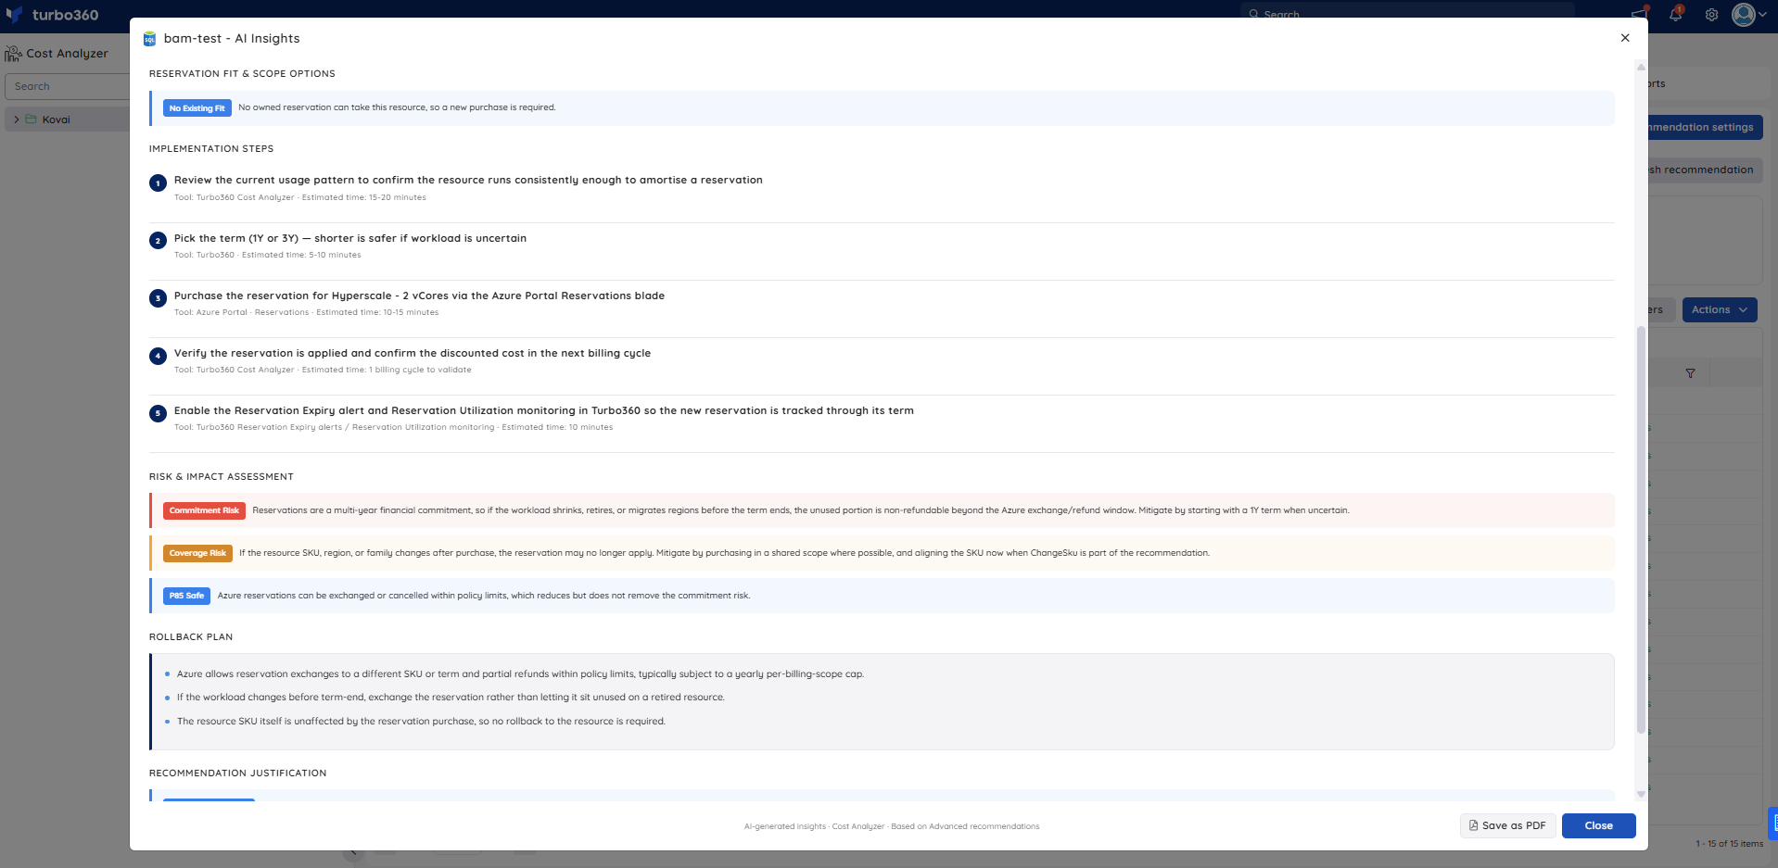Click 'Purchase the reservation for Hyperscale' step

[419, 296]
